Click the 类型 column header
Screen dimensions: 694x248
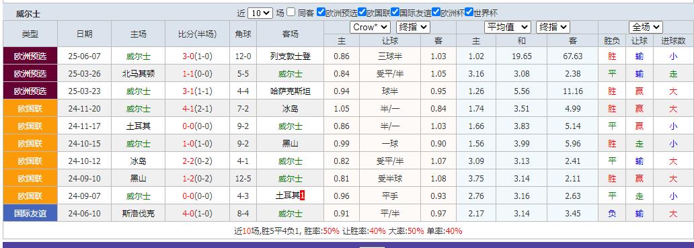point(30,34)
